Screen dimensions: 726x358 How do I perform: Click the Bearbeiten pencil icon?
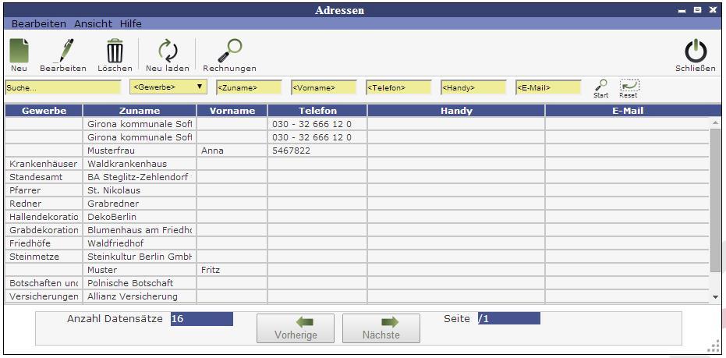(x=63, y=51)
